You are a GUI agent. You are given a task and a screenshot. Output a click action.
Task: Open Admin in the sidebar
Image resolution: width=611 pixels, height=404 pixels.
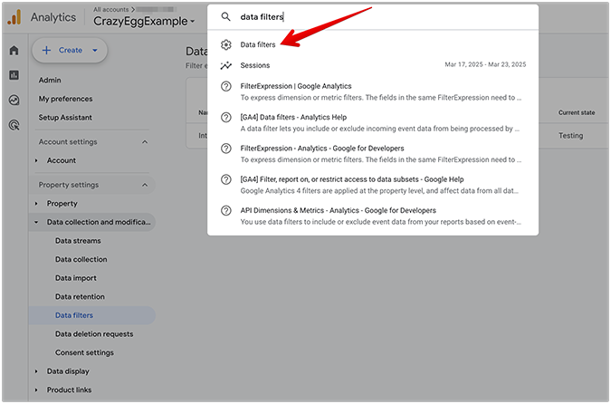[50, 80]
